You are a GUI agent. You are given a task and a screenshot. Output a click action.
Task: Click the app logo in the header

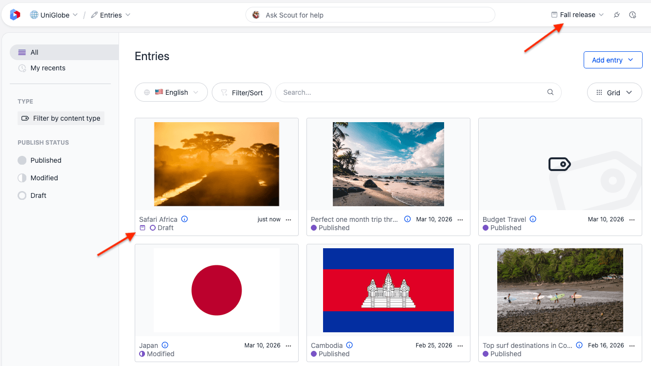point(15,15)
